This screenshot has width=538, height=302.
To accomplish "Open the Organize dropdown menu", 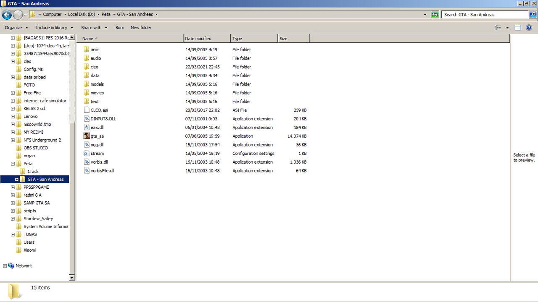I will 16,28.
